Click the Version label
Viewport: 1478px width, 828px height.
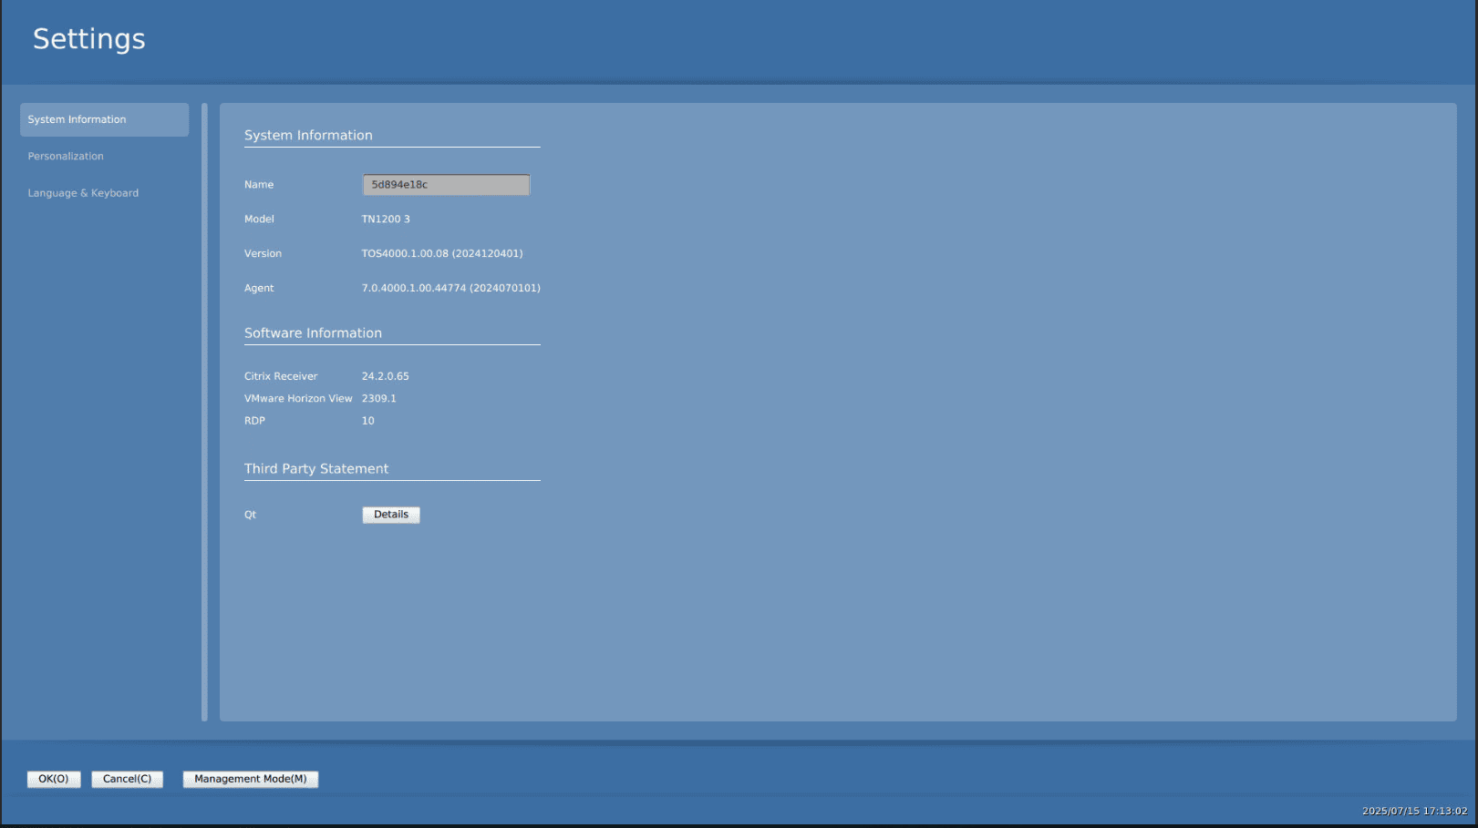click(263, 254)
